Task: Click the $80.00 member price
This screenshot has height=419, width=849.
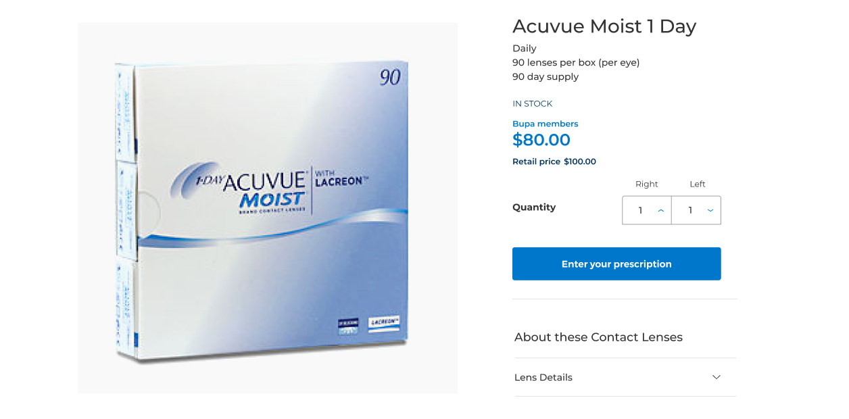Action: tap(541, 140)
